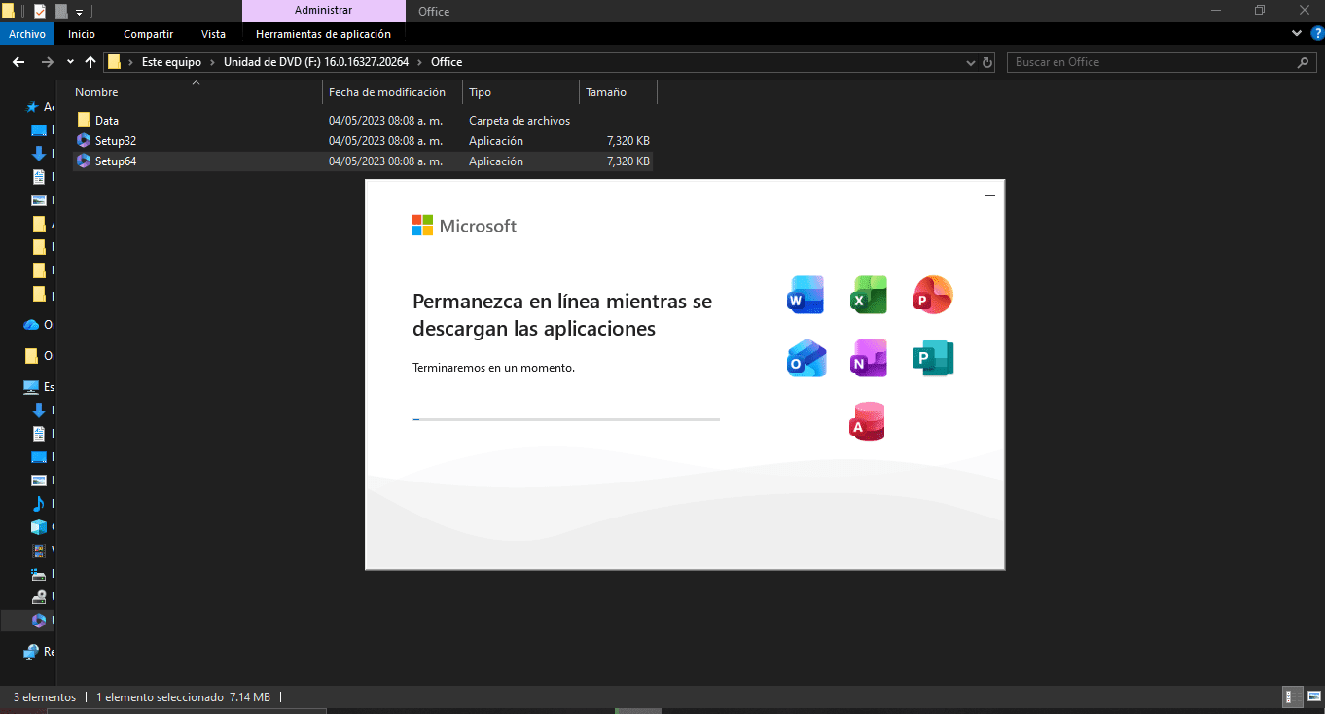
Task: Select the Setup64 file name
Action: (x=116, y=161)
